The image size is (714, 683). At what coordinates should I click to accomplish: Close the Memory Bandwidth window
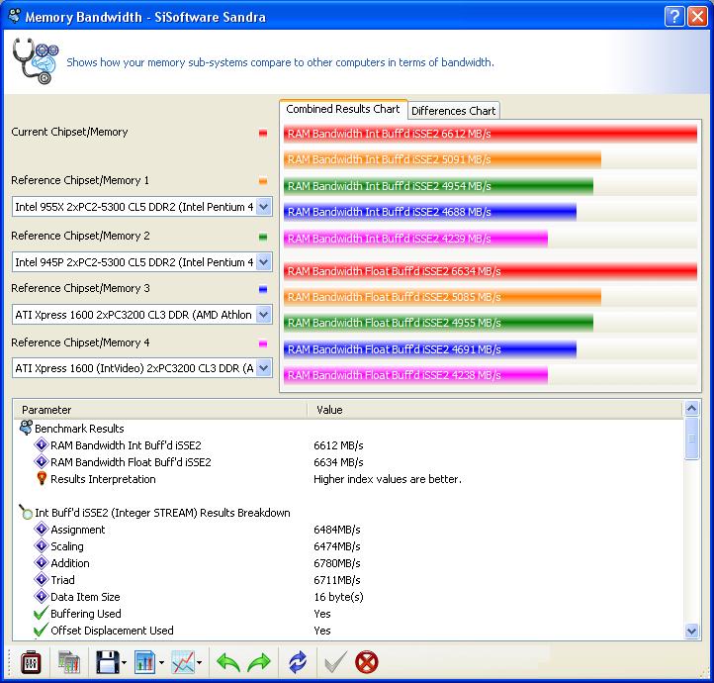697,17
